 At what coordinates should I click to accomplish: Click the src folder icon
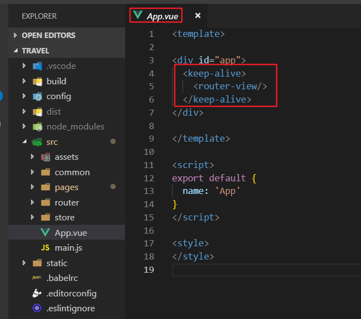(37, 142)
